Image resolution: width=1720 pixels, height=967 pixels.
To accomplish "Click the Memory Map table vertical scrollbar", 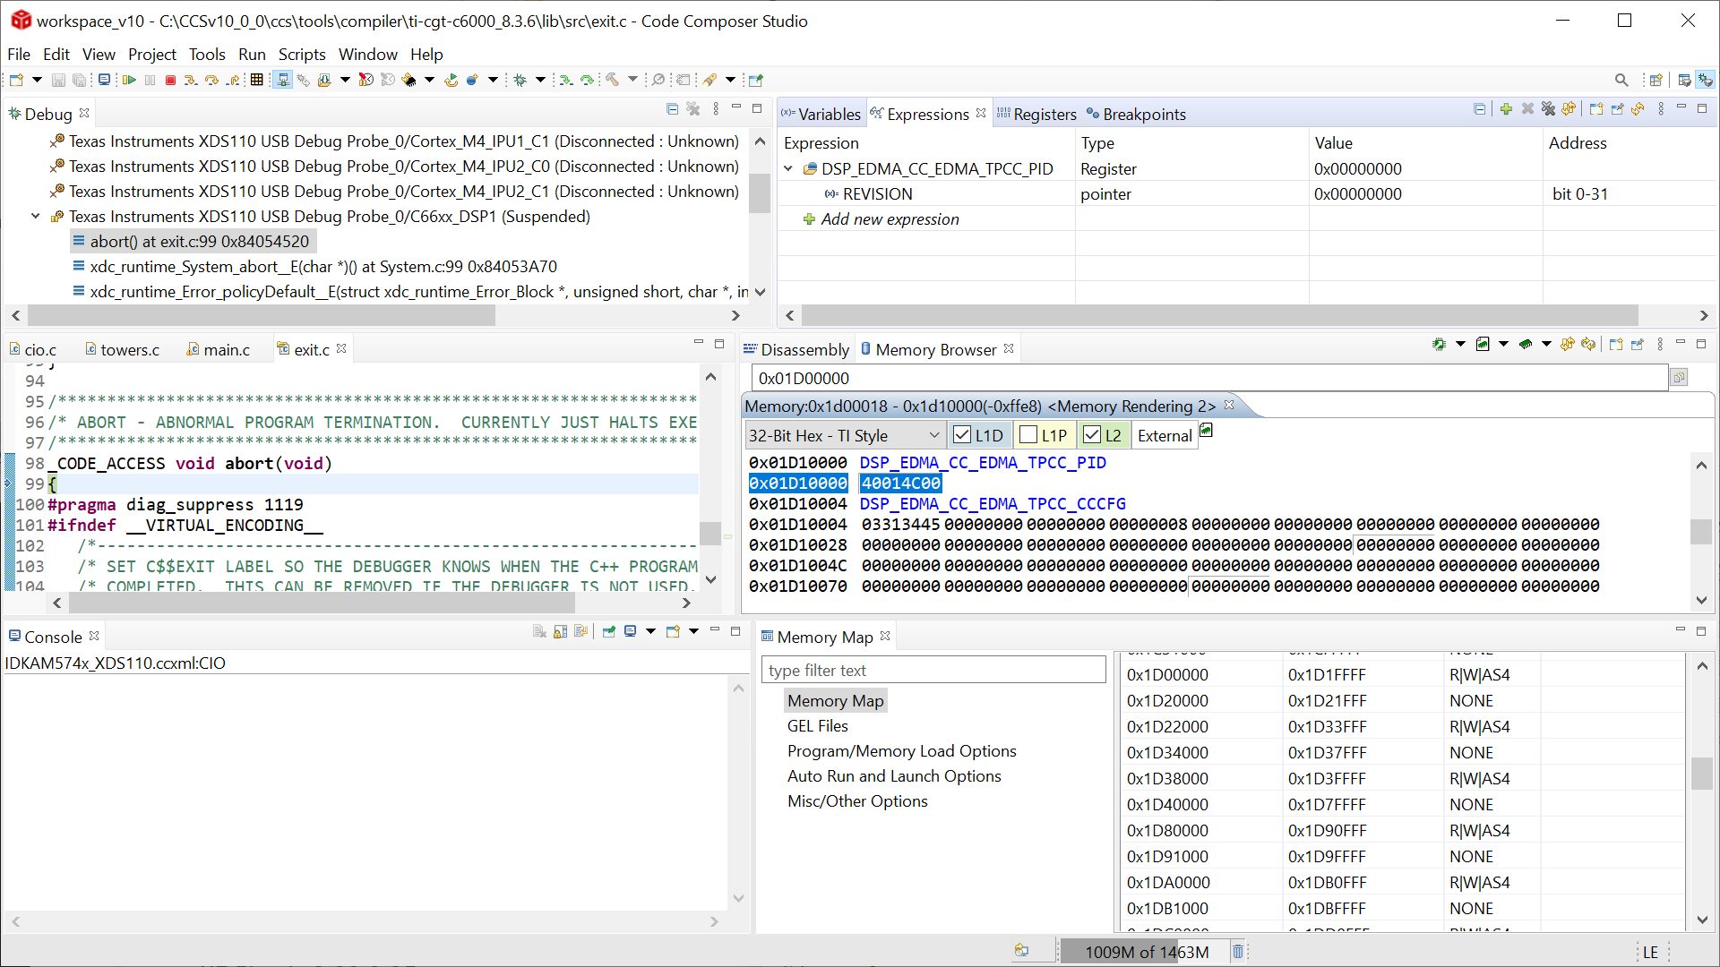I will point(1702,774).
